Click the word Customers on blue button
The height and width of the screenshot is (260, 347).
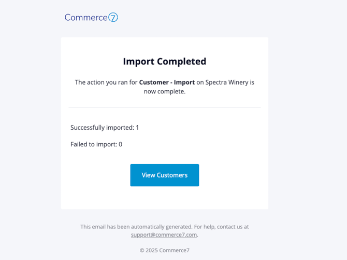point(172,175)
